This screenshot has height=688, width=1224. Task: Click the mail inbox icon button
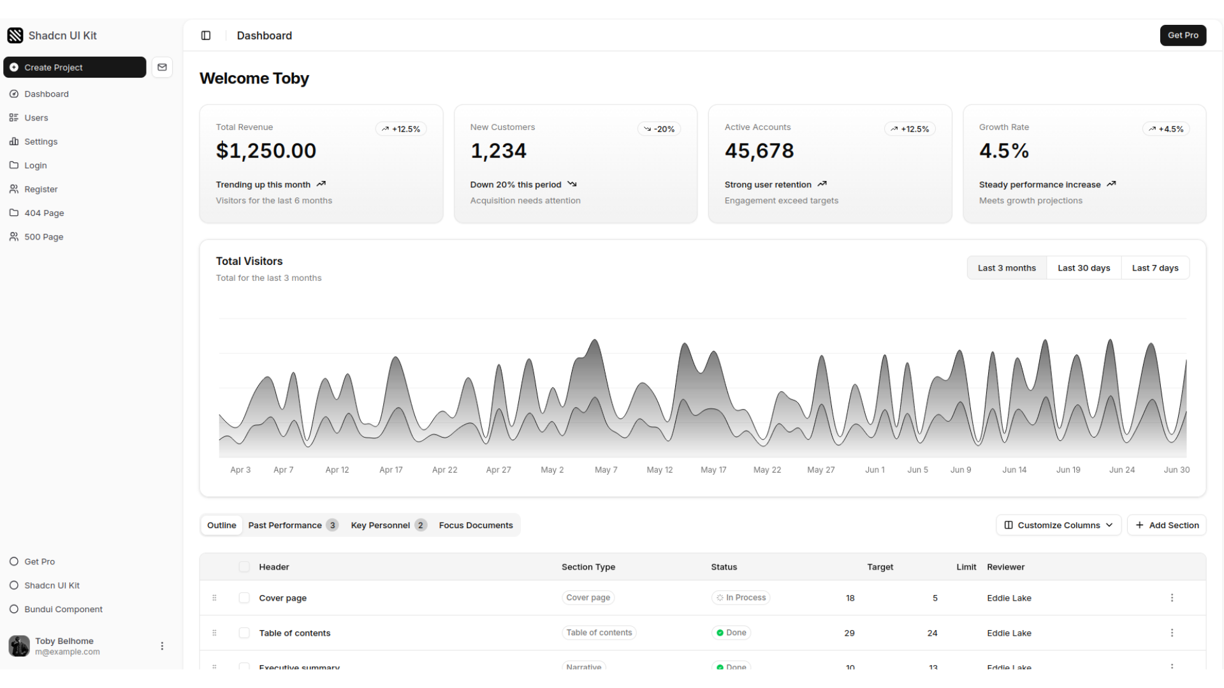click(162, 67)
